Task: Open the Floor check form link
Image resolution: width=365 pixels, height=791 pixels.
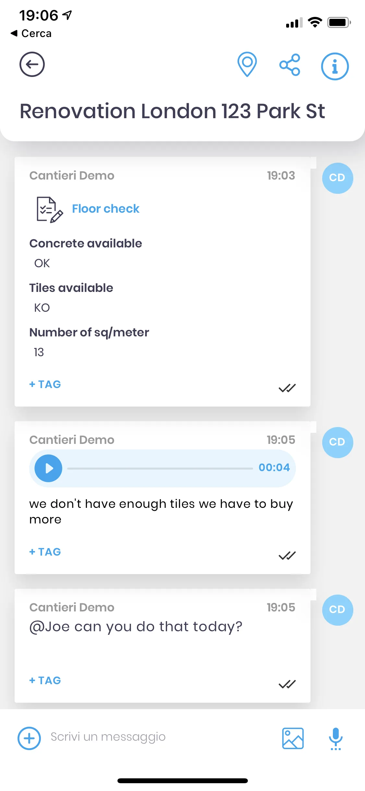Action: [105, 209]
